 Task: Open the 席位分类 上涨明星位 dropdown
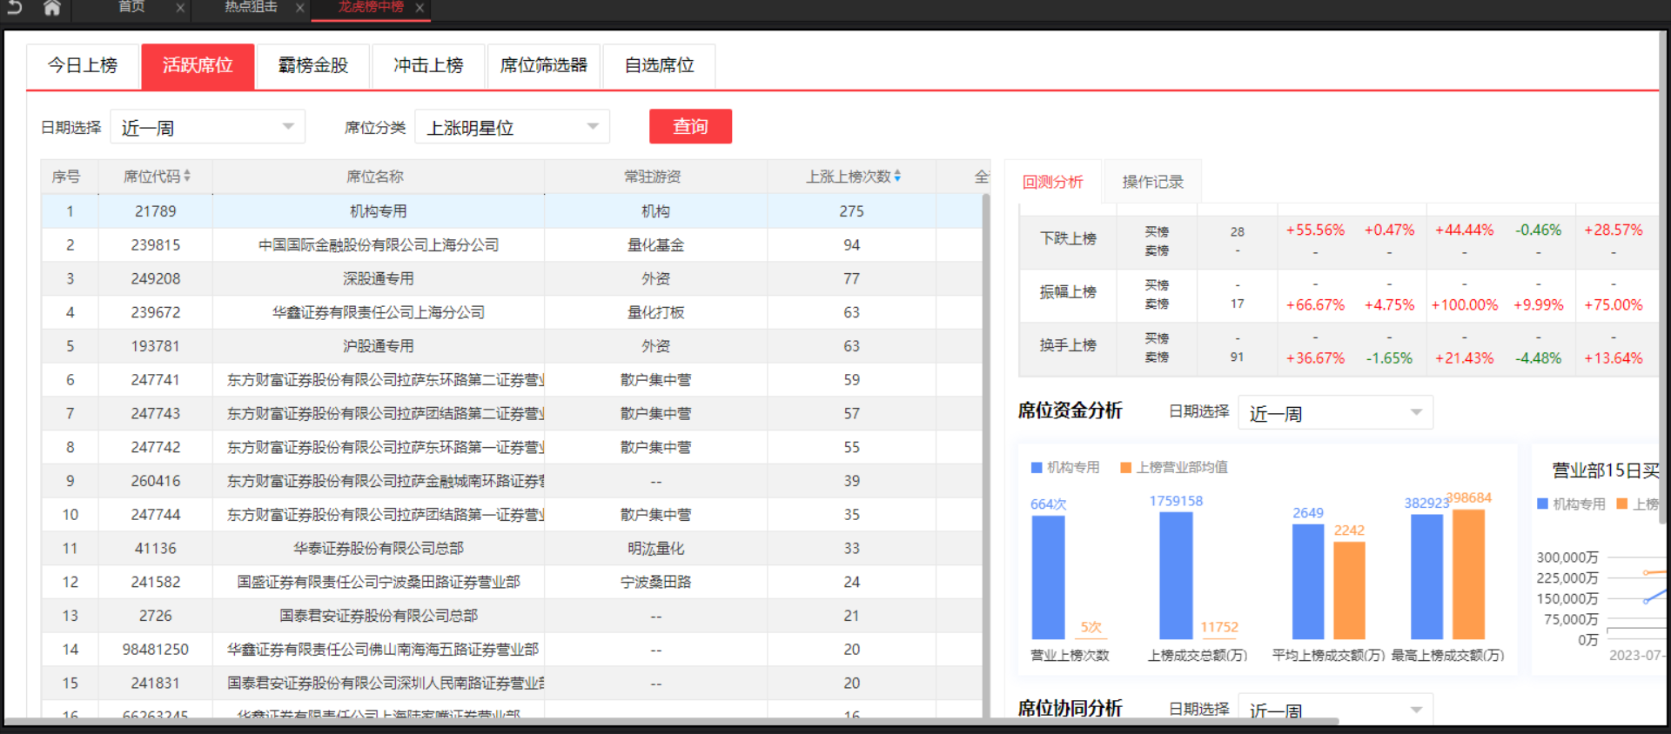(x=512, y=127)
